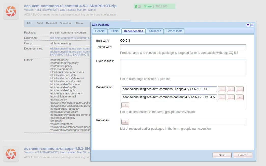Select filter /etc/dam/video/flacmono
This screenshot has width=266, height=166.
65,84
